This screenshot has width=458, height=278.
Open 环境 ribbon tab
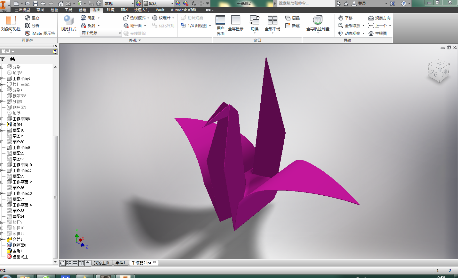coord(111,10)
